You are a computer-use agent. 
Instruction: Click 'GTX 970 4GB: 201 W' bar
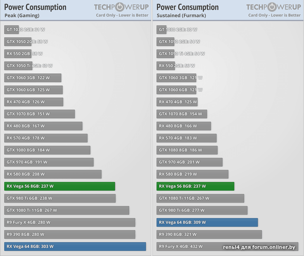point(190,162)
